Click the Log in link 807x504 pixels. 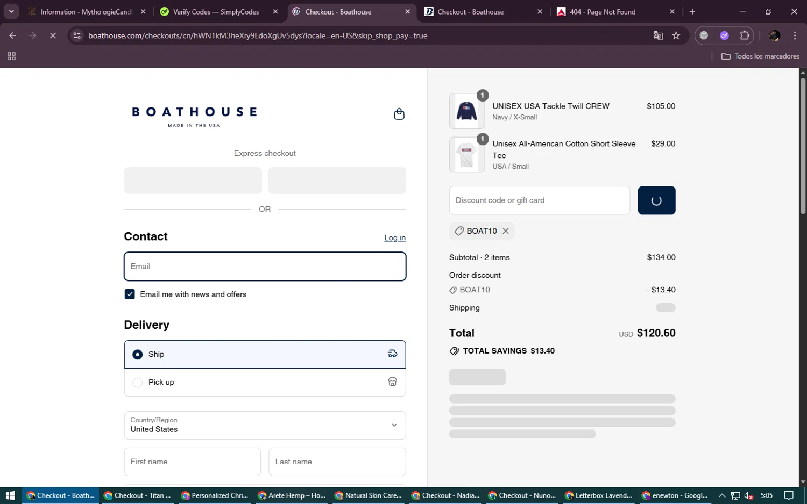395,238
